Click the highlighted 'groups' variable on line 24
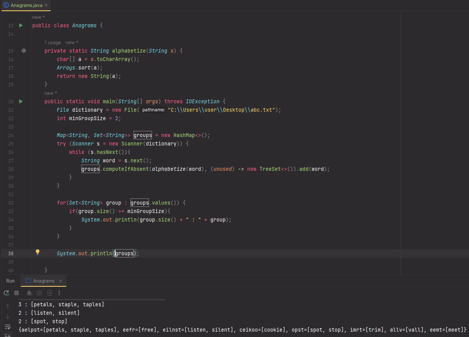469x337 pixels. 143,135
